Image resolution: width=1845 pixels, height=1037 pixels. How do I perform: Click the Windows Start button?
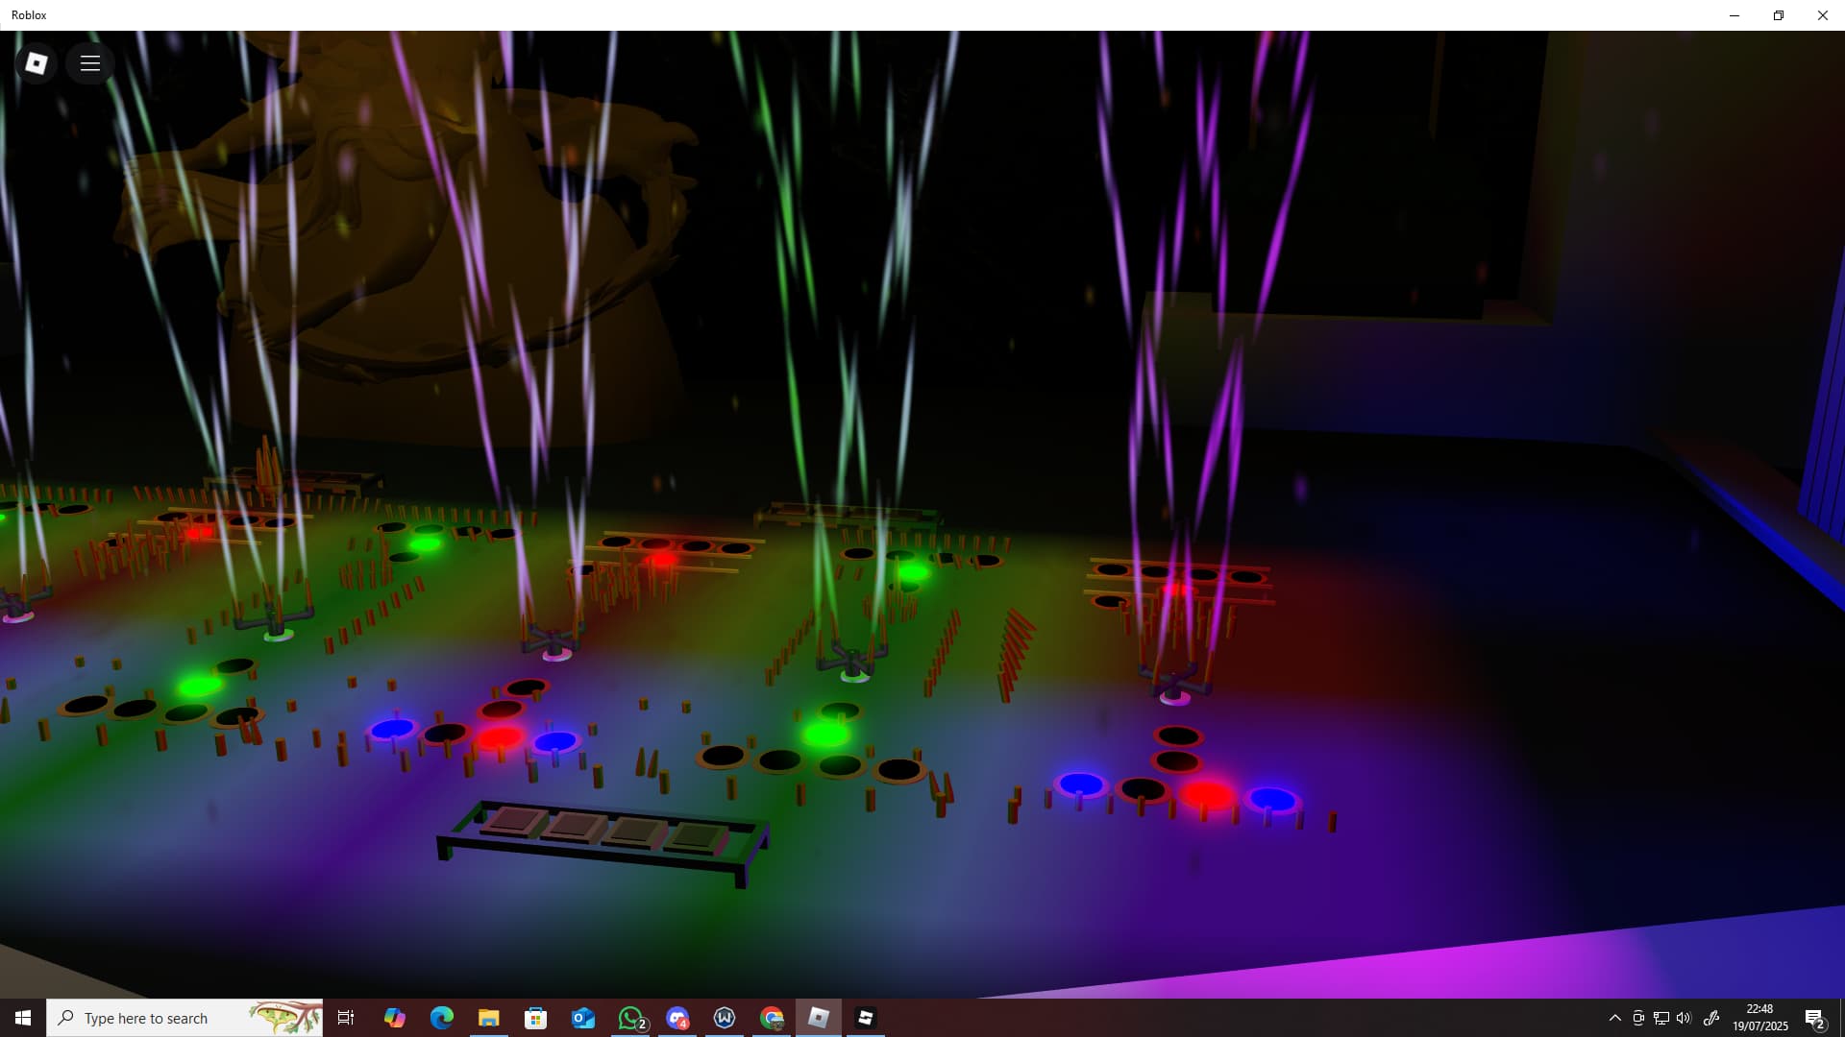pos(23,1018)
